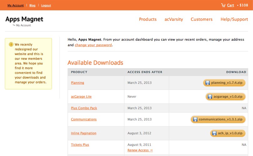Open the Blog link in top bar

[32, 5]
